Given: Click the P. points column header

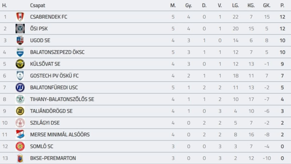Looking at the screenshot, I should tap(282, 5).
